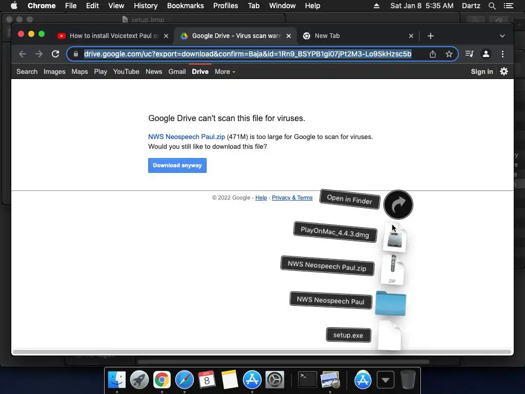The image size is (525, 394).
Task: Open the tab search chevron
Action: pyautogui.click(x=502, y=36)
